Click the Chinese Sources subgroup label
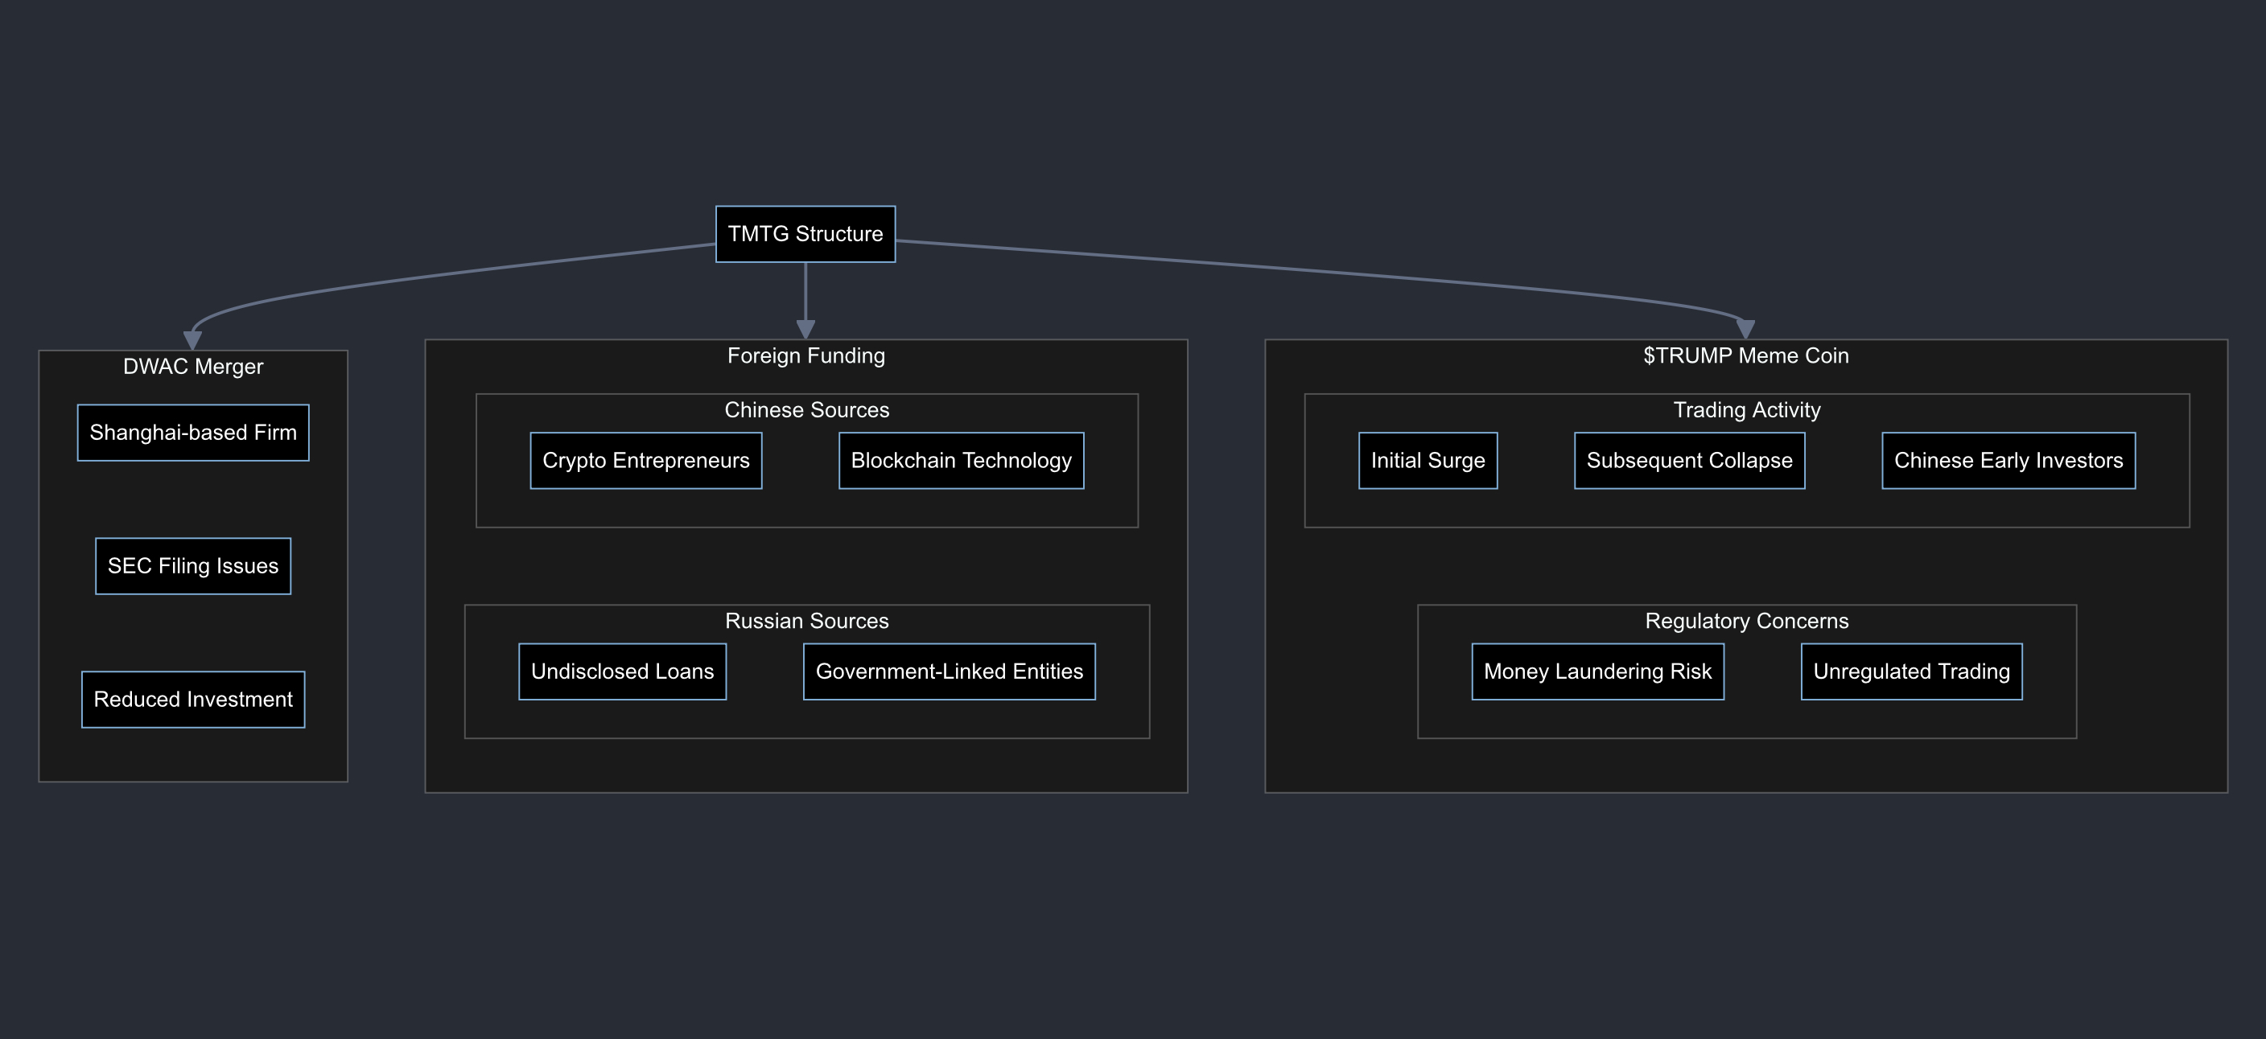Image resolution: width=2266 pixels, height=1039 pixels. (806, 410)
